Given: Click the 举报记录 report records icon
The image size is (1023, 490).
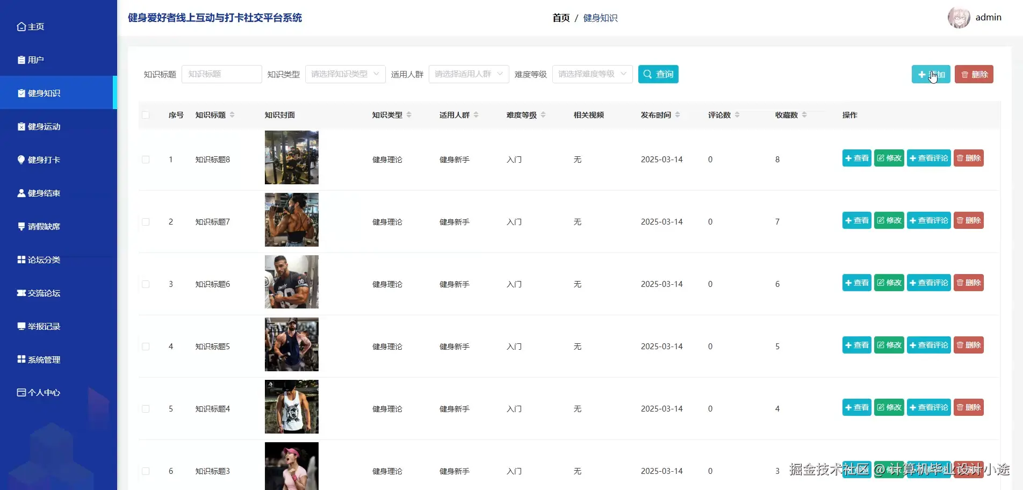Looking at the screenshot, I should point(20,326).
